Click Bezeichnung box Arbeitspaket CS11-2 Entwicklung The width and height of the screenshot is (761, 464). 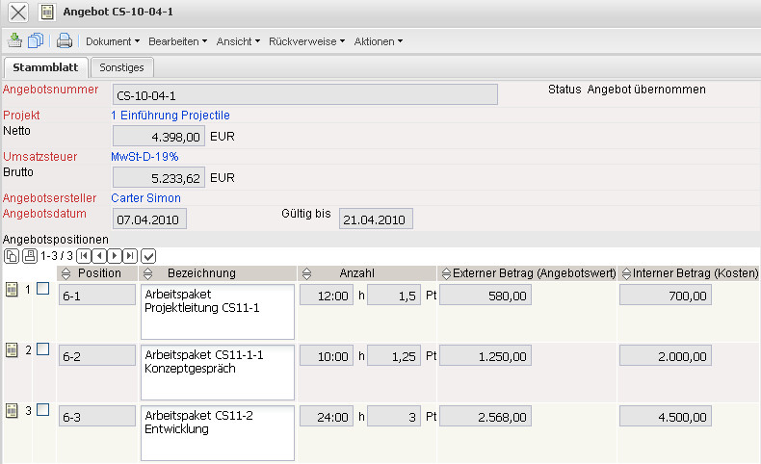pos(218,433)
